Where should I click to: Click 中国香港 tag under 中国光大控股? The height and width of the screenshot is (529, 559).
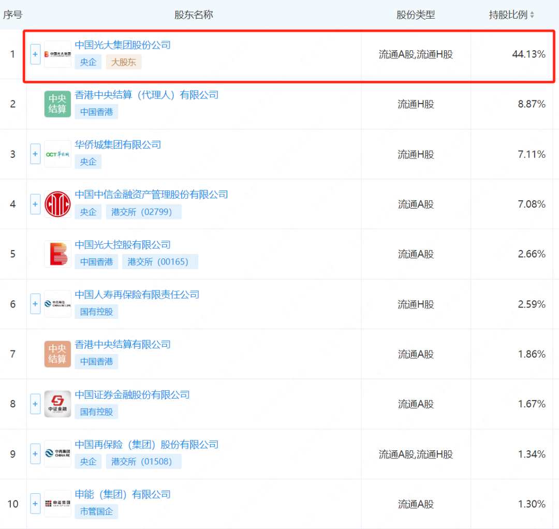(x=96, y=261)
